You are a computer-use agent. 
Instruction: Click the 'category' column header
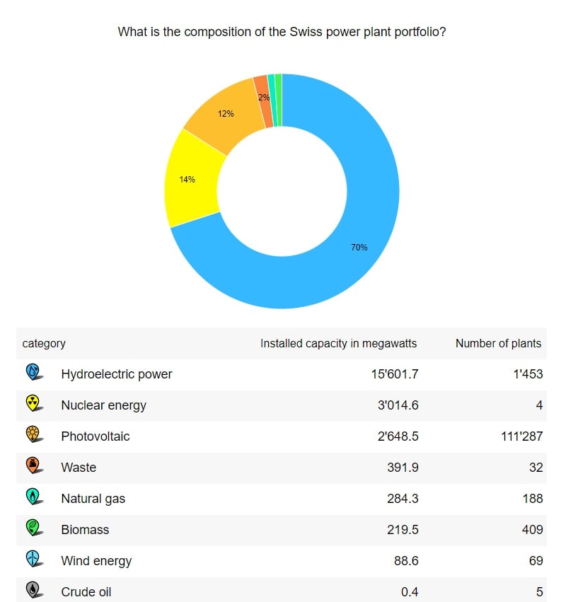click(44, 344)
